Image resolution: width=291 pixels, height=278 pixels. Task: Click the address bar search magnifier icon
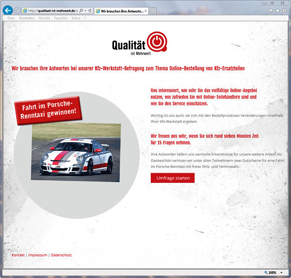(x=80, y=10)
